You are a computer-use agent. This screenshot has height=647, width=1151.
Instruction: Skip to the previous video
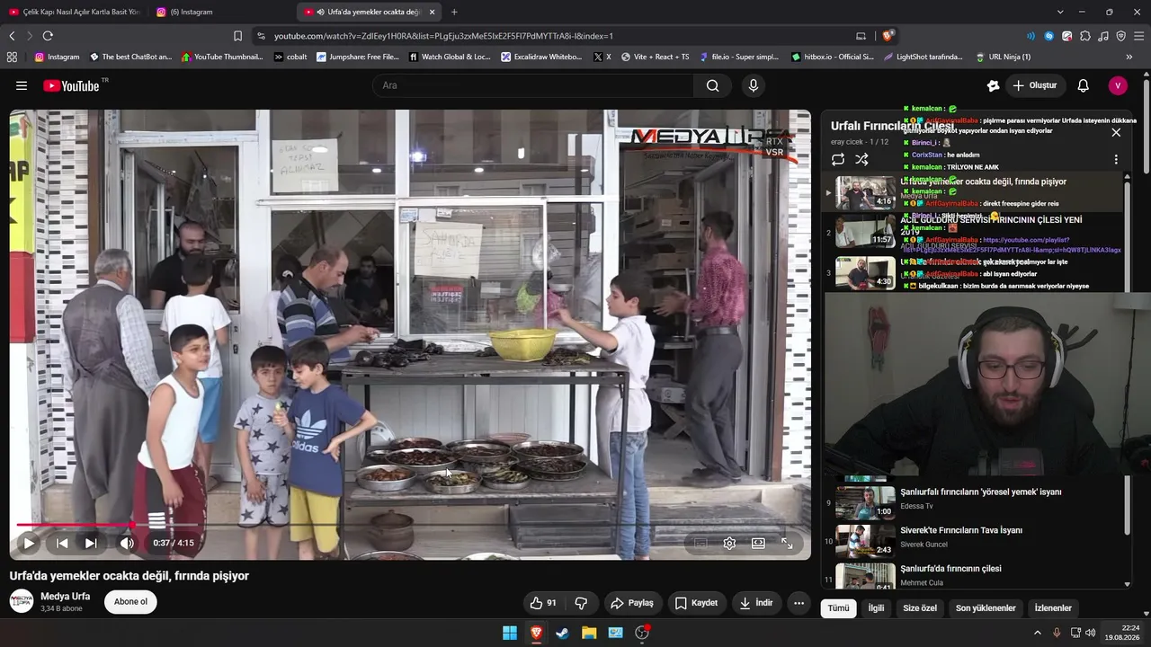pos(62,543)
